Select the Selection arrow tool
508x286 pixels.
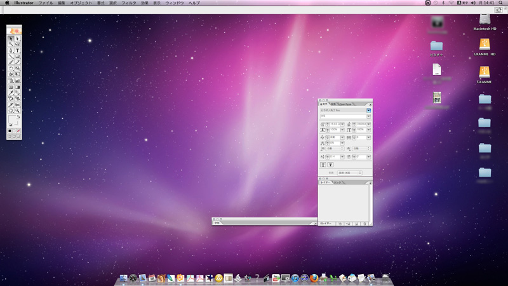11,39
